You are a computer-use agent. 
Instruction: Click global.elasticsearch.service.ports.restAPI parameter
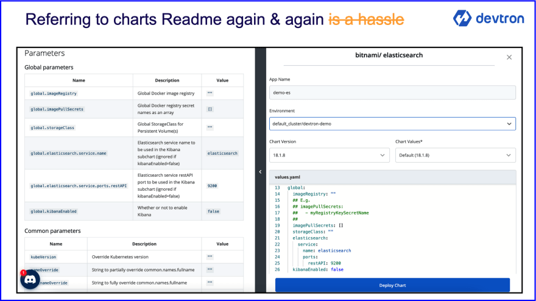(x=79, y=186)
